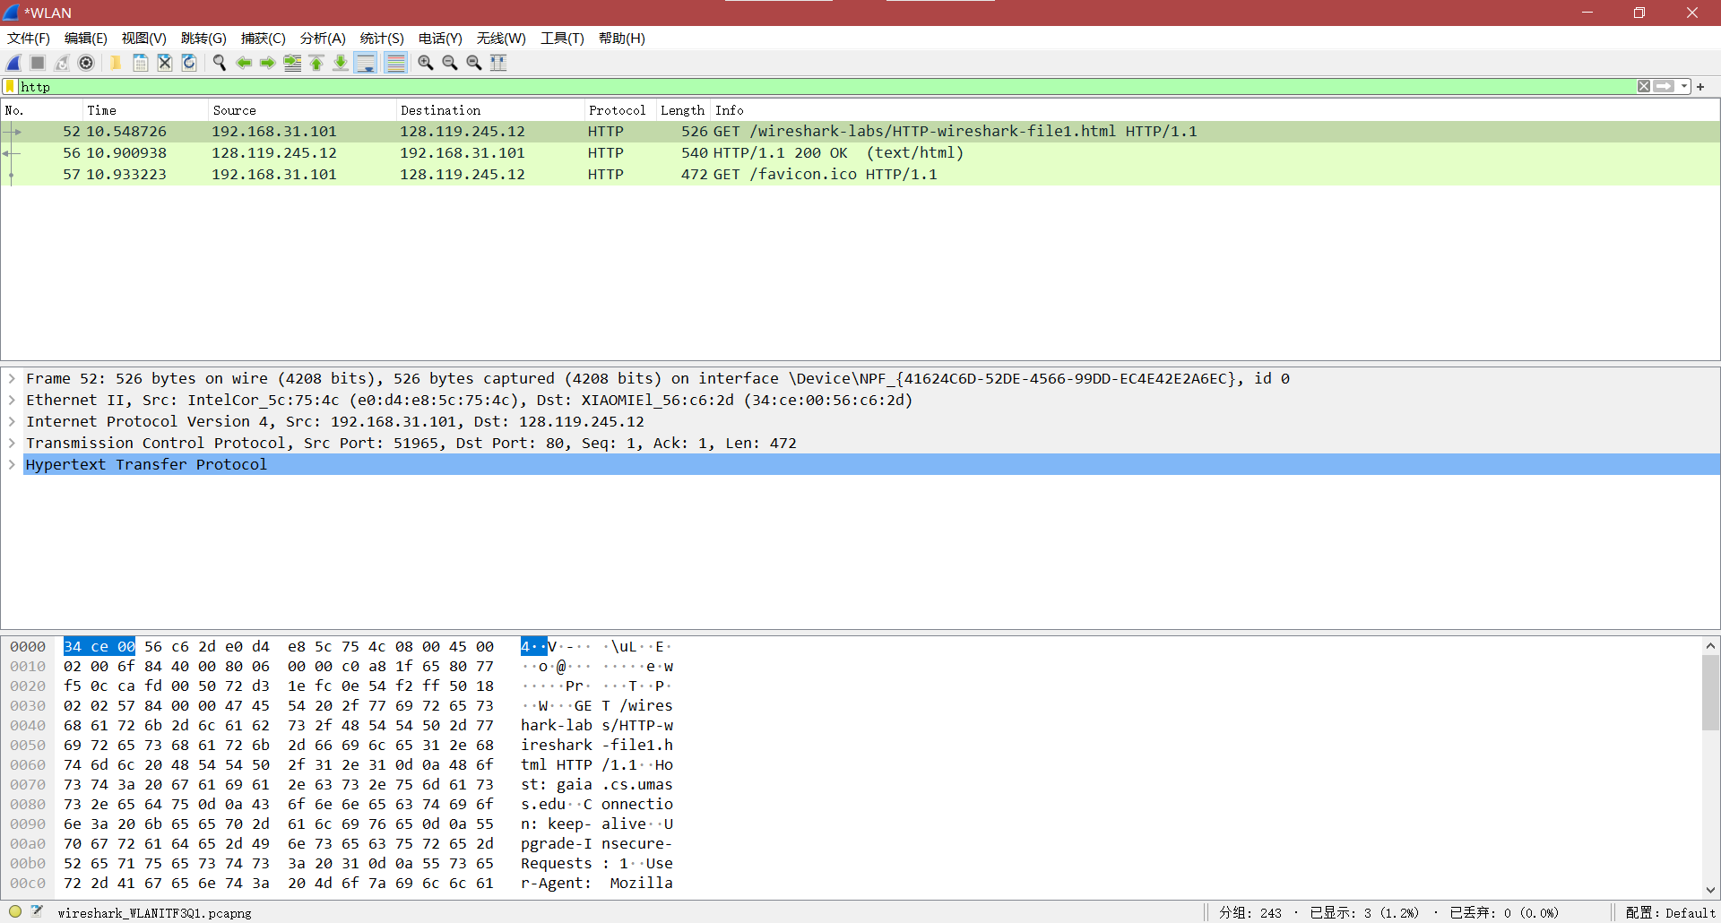Open the 捕获(C) menu

coord(264,39)
